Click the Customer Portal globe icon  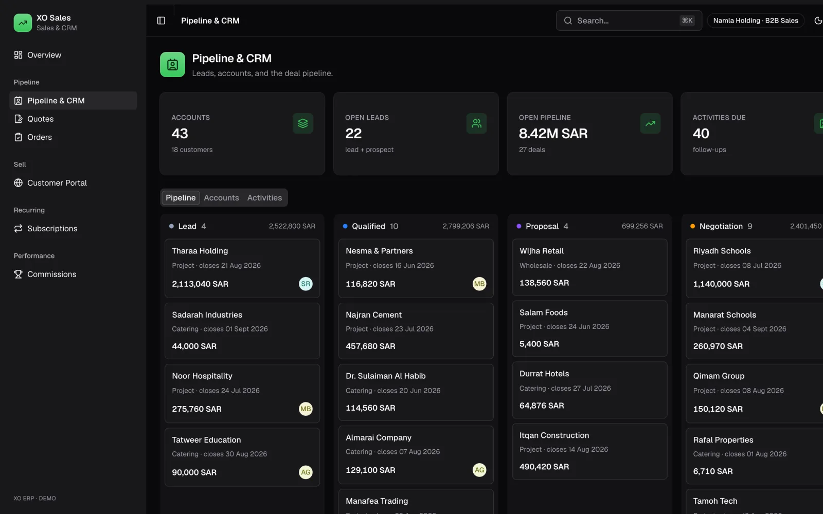click(x=19, y=183)
